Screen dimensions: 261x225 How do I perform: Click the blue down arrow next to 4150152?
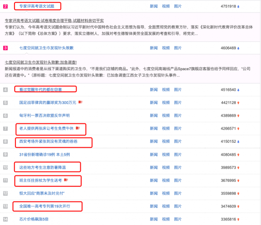(x=239, y=142)
